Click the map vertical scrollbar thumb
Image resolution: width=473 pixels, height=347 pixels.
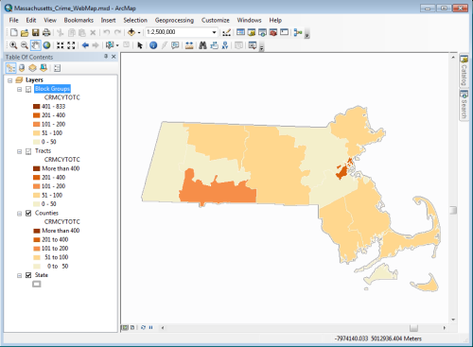[x=453, y=210]
